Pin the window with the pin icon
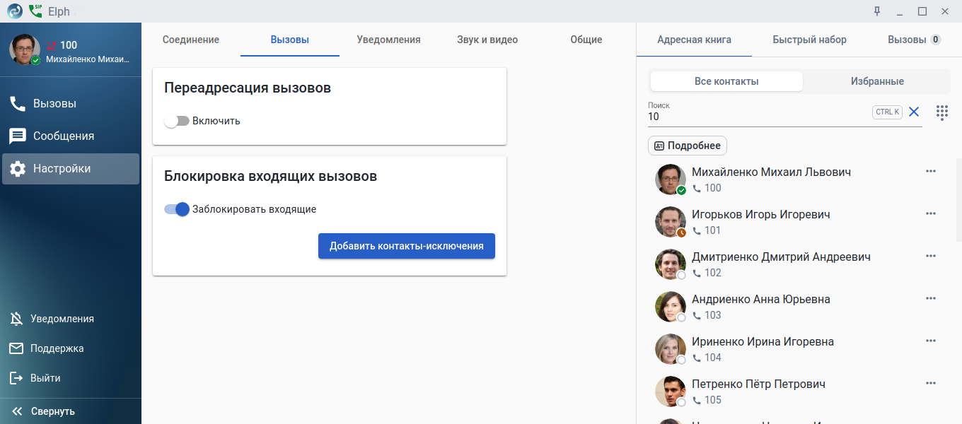Screen dimensions: 962x424 [877, 11]
